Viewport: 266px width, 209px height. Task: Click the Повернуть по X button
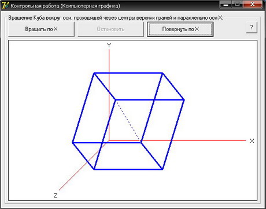(x=180, y=29)
